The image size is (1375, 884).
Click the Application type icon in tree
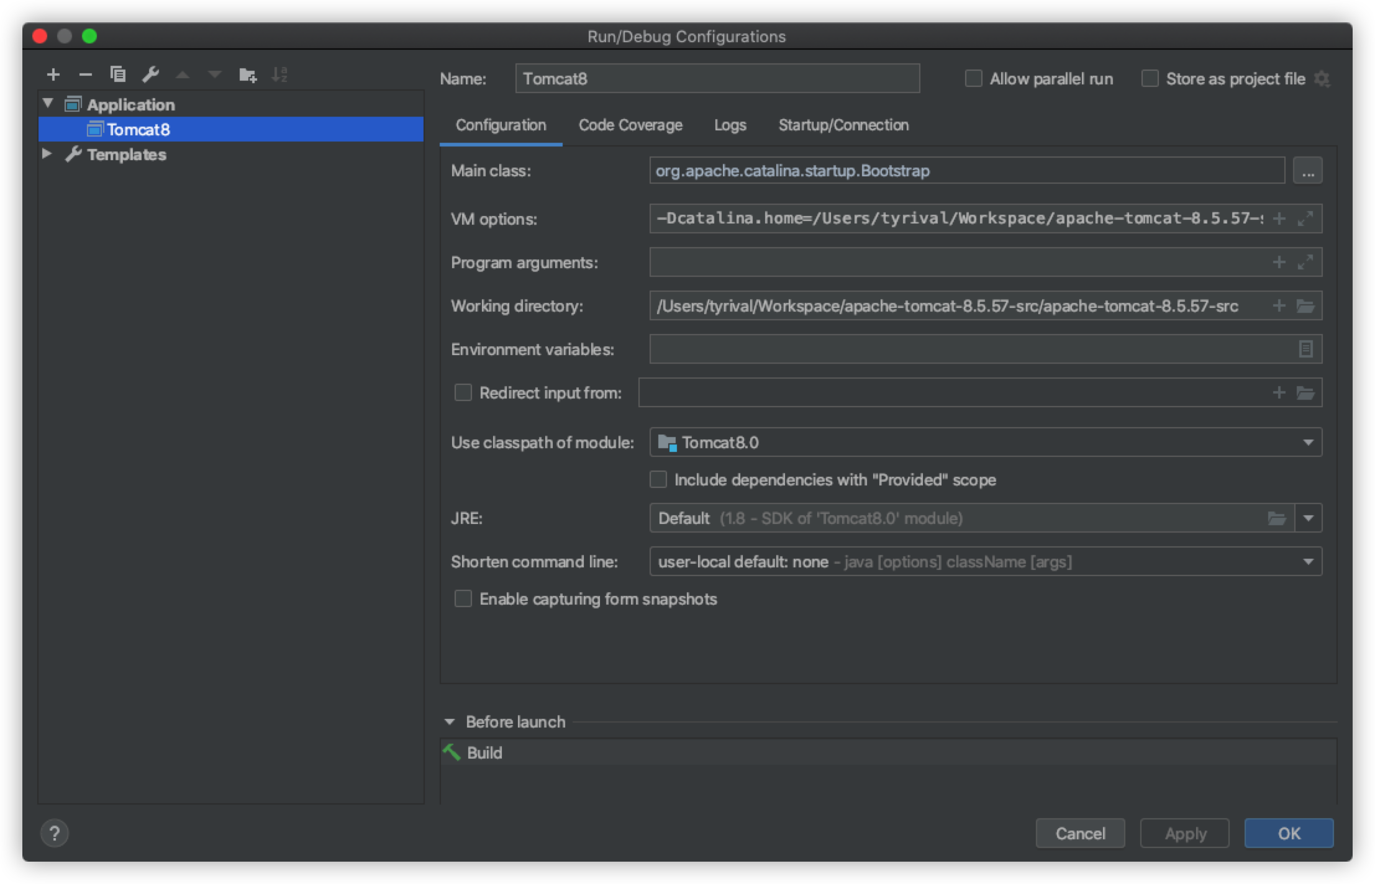coord(73,104)
